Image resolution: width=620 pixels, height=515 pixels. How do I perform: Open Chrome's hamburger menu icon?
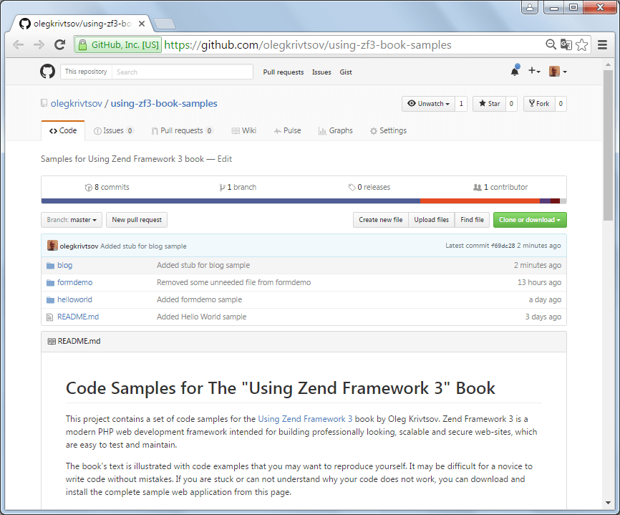604,44
